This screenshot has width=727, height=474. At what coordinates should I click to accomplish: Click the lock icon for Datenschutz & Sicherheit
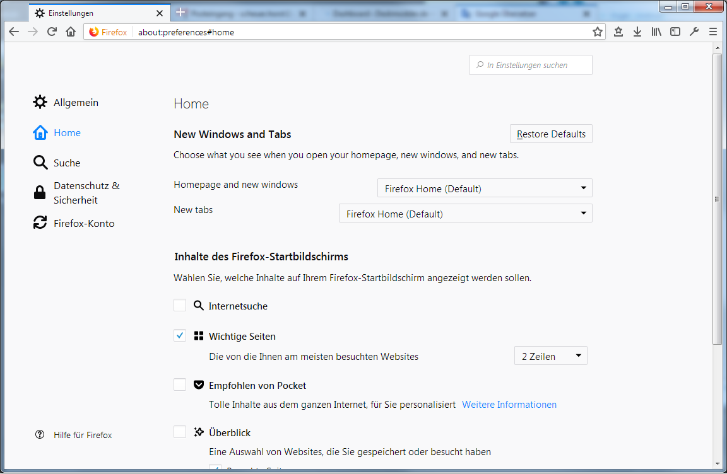point(40,192)
